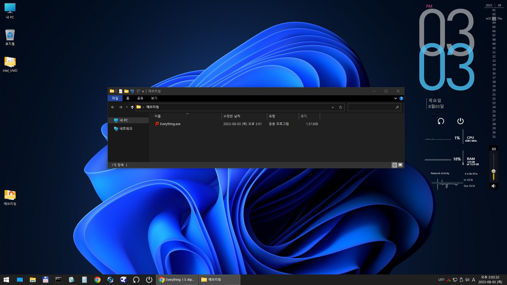Select the 내 PC desktop icon
507x285 pixels.
tap(10, 11)
